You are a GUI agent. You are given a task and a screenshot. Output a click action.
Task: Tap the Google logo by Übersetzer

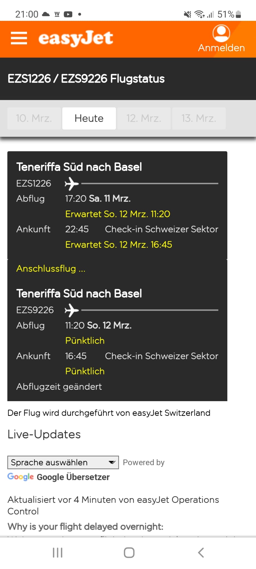21,476
